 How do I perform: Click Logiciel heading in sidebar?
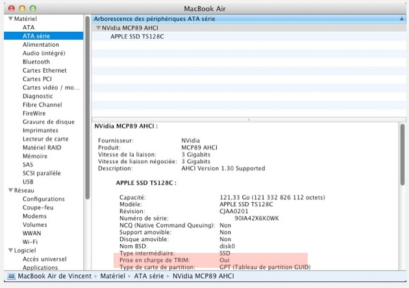[25, 251]
